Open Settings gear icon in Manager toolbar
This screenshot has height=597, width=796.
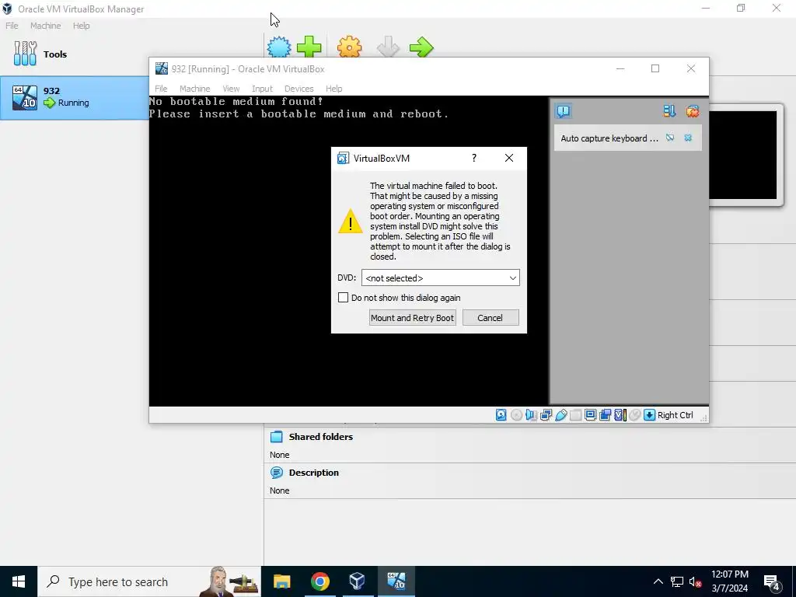point(350,47)
